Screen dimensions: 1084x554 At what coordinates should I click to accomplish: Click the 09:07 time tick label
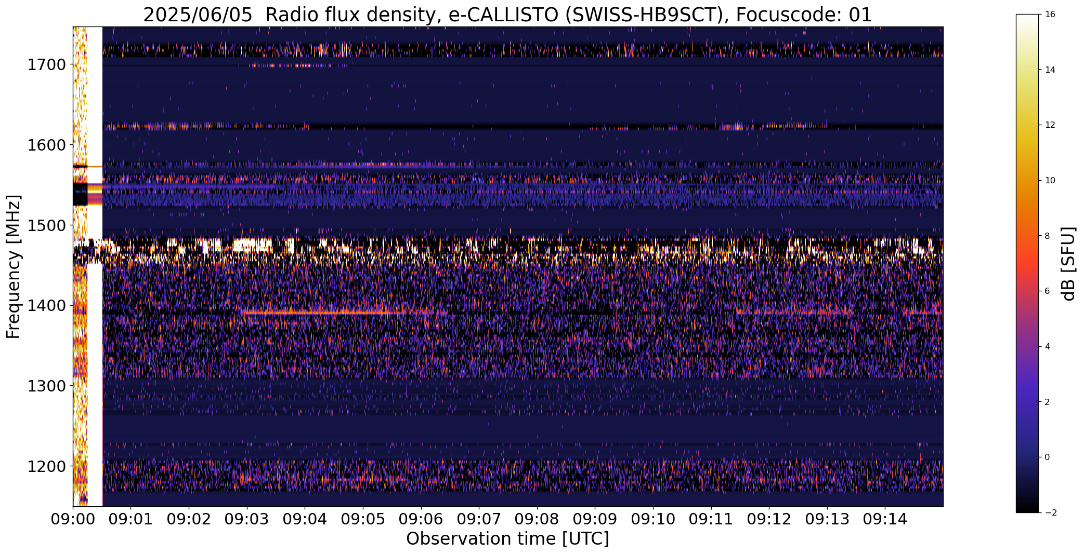[479, 519]
